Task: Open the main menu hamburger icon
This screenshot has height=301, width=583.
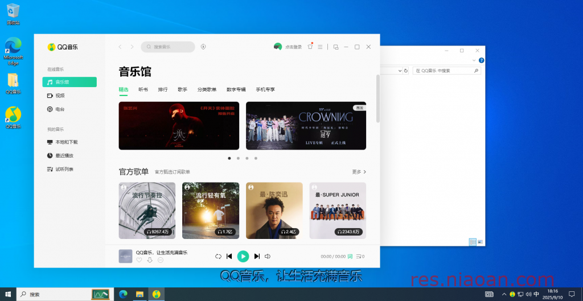Action: [x=320, y=47]
